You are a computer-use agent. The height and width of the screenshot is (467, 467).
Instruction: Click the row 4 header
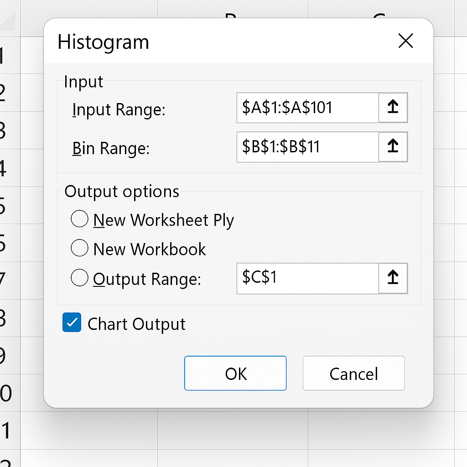pyautogui.click(x=5, y=168)
